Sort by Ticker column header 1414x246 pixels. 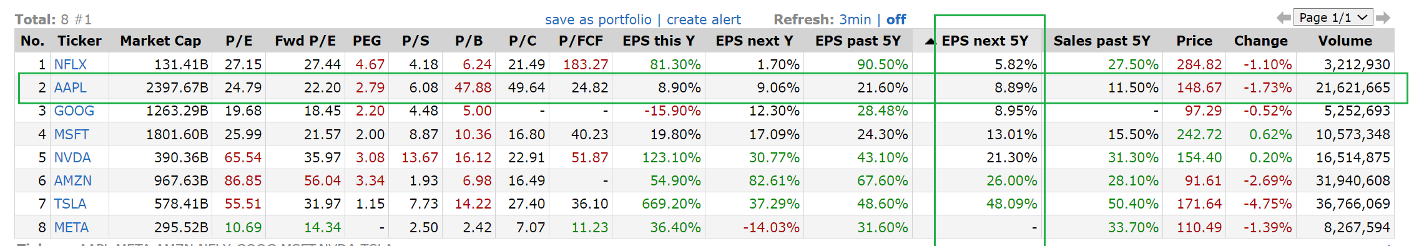[x=79, y=41]
